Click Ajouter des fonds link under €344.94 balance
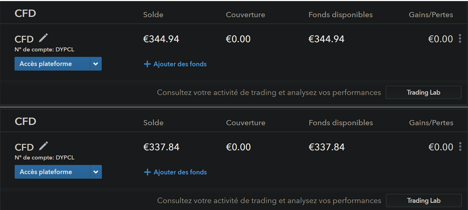 [180, 64]
